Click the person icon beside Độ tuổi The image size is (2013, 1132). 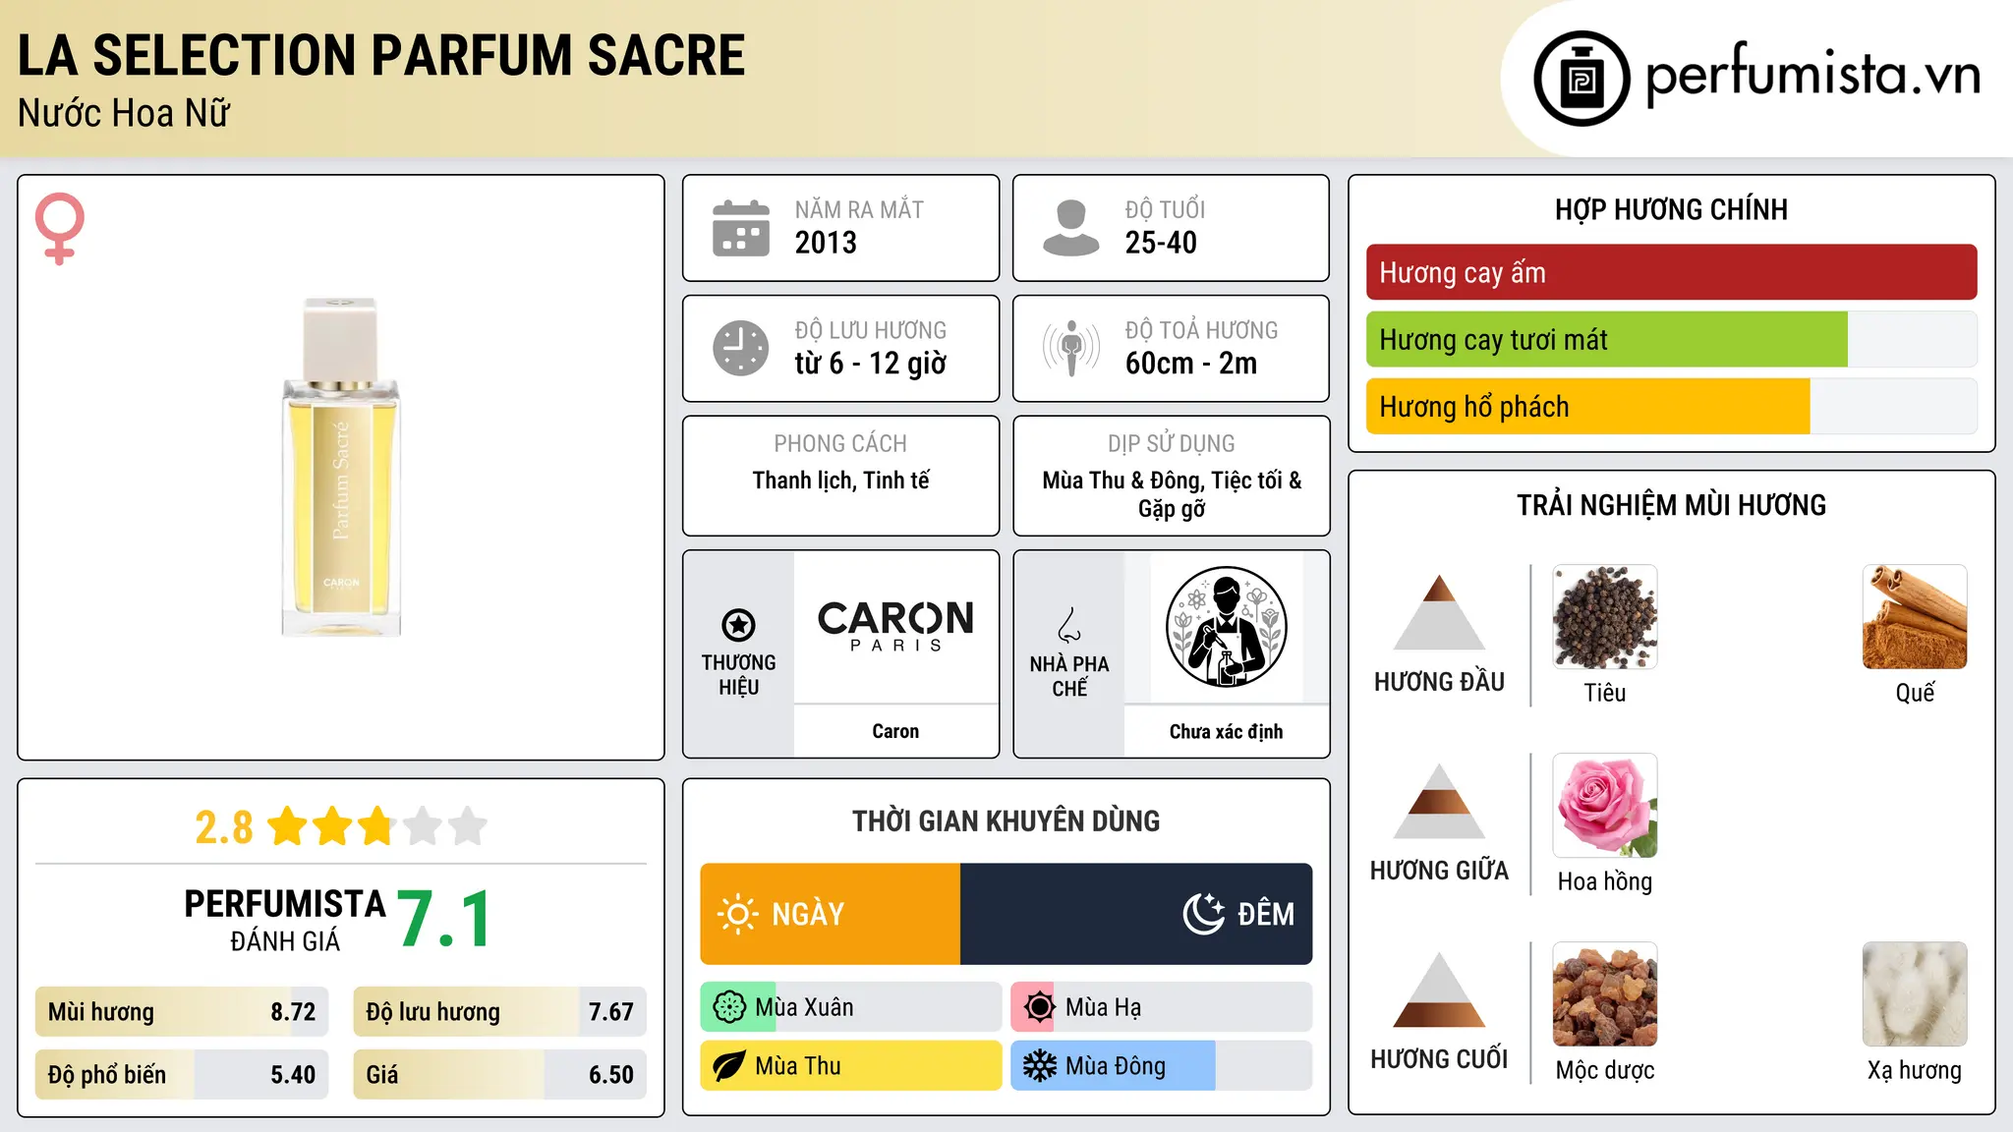1070,228
